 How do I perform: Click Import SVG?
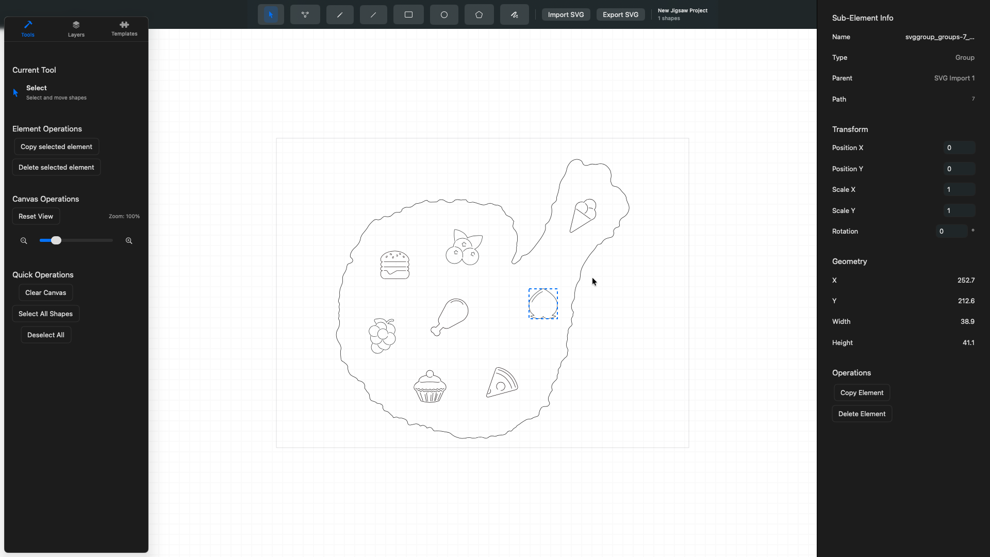point(566,14)
